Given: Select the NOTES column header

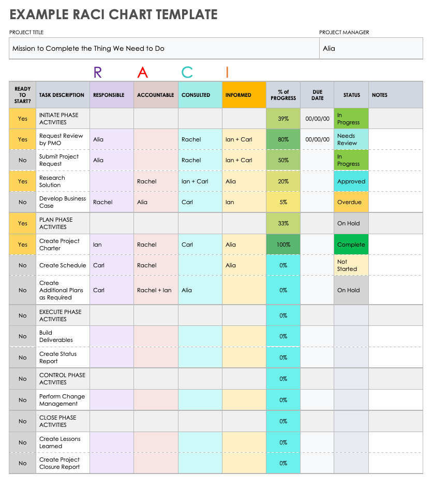Looking at the screenshot, I should 395,95.
